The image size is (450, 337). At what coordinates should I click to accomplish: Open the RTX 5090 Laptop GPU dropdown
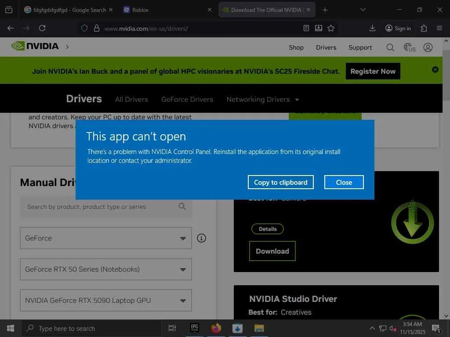click(105, 300)
